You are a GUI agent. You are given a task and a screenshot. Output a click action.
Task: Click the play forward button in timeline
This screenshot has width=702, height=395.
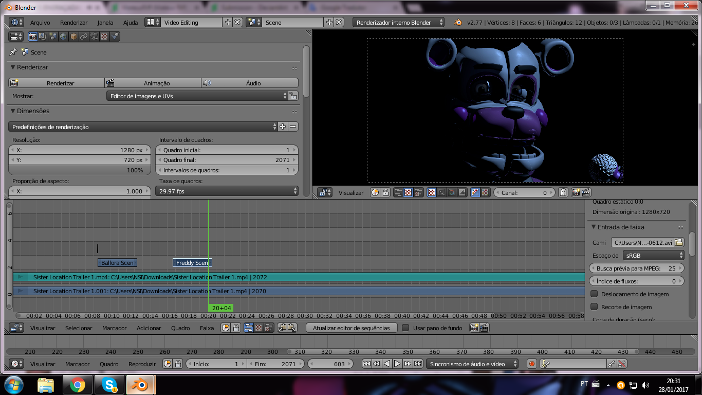(x=397, y=364)
